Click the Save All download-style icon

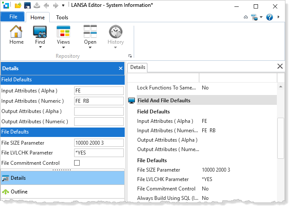[37, 6]
